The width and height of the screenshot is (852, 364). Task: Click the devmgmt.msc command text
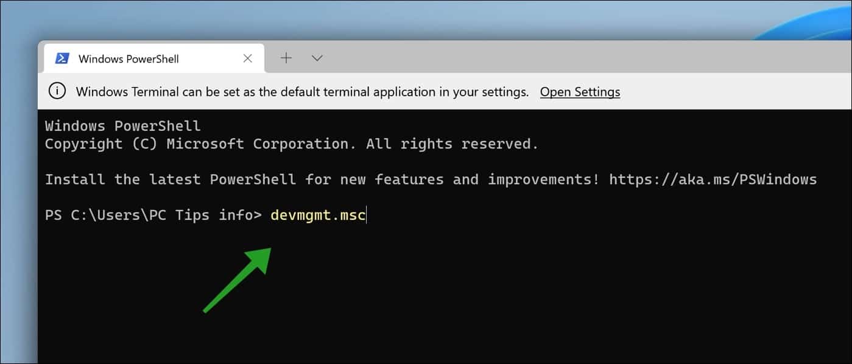pyautogui.click(x=317, y=214)
